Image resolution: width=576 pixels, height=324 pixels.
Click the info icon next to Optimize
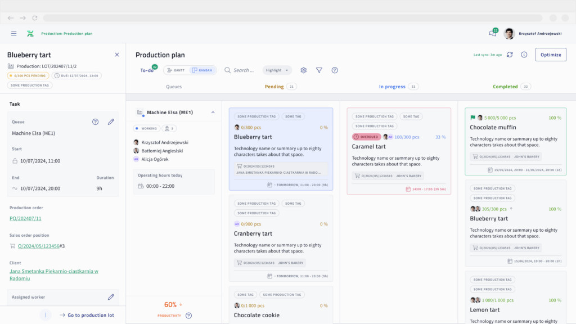[x=524, y=55]
